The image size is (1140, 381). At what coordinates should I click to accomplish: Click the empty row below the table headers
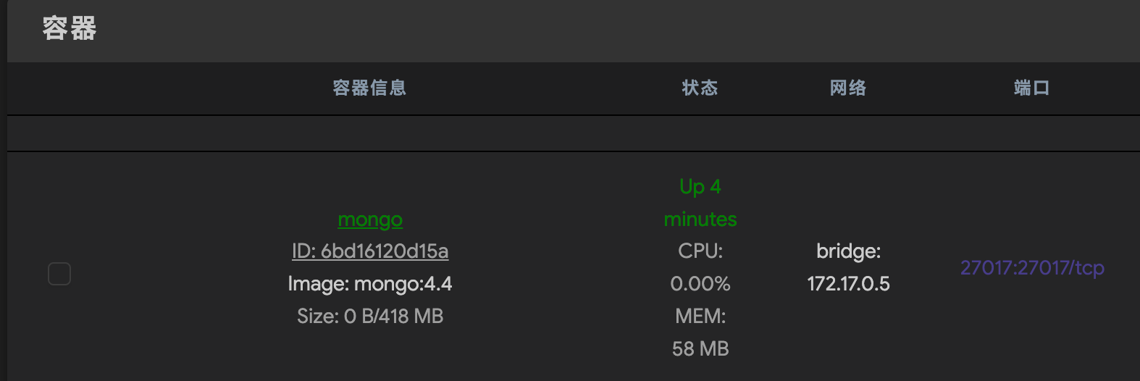point(572,134)
